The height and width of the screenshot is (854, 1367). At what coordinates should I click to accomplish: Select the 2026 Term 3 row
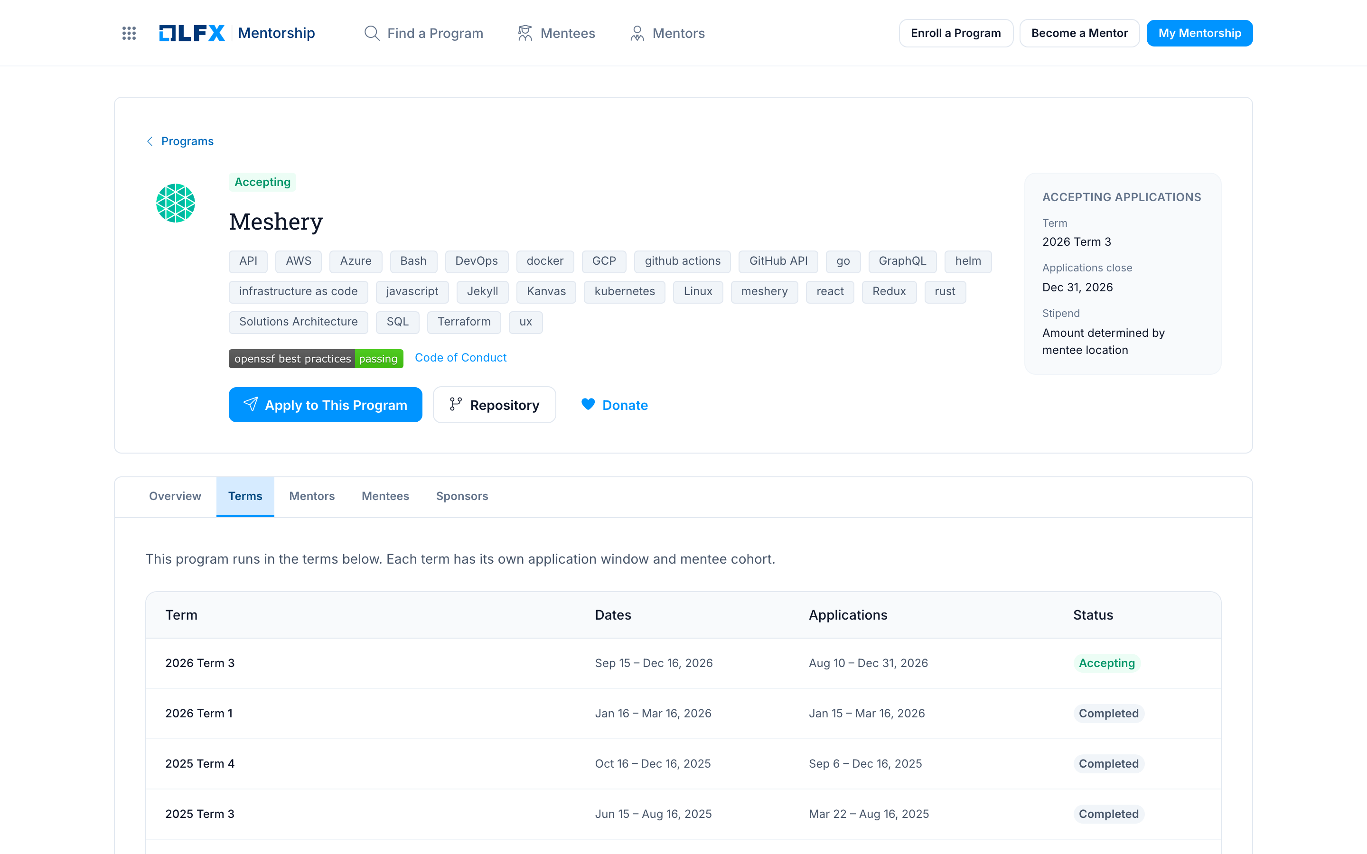683,663
